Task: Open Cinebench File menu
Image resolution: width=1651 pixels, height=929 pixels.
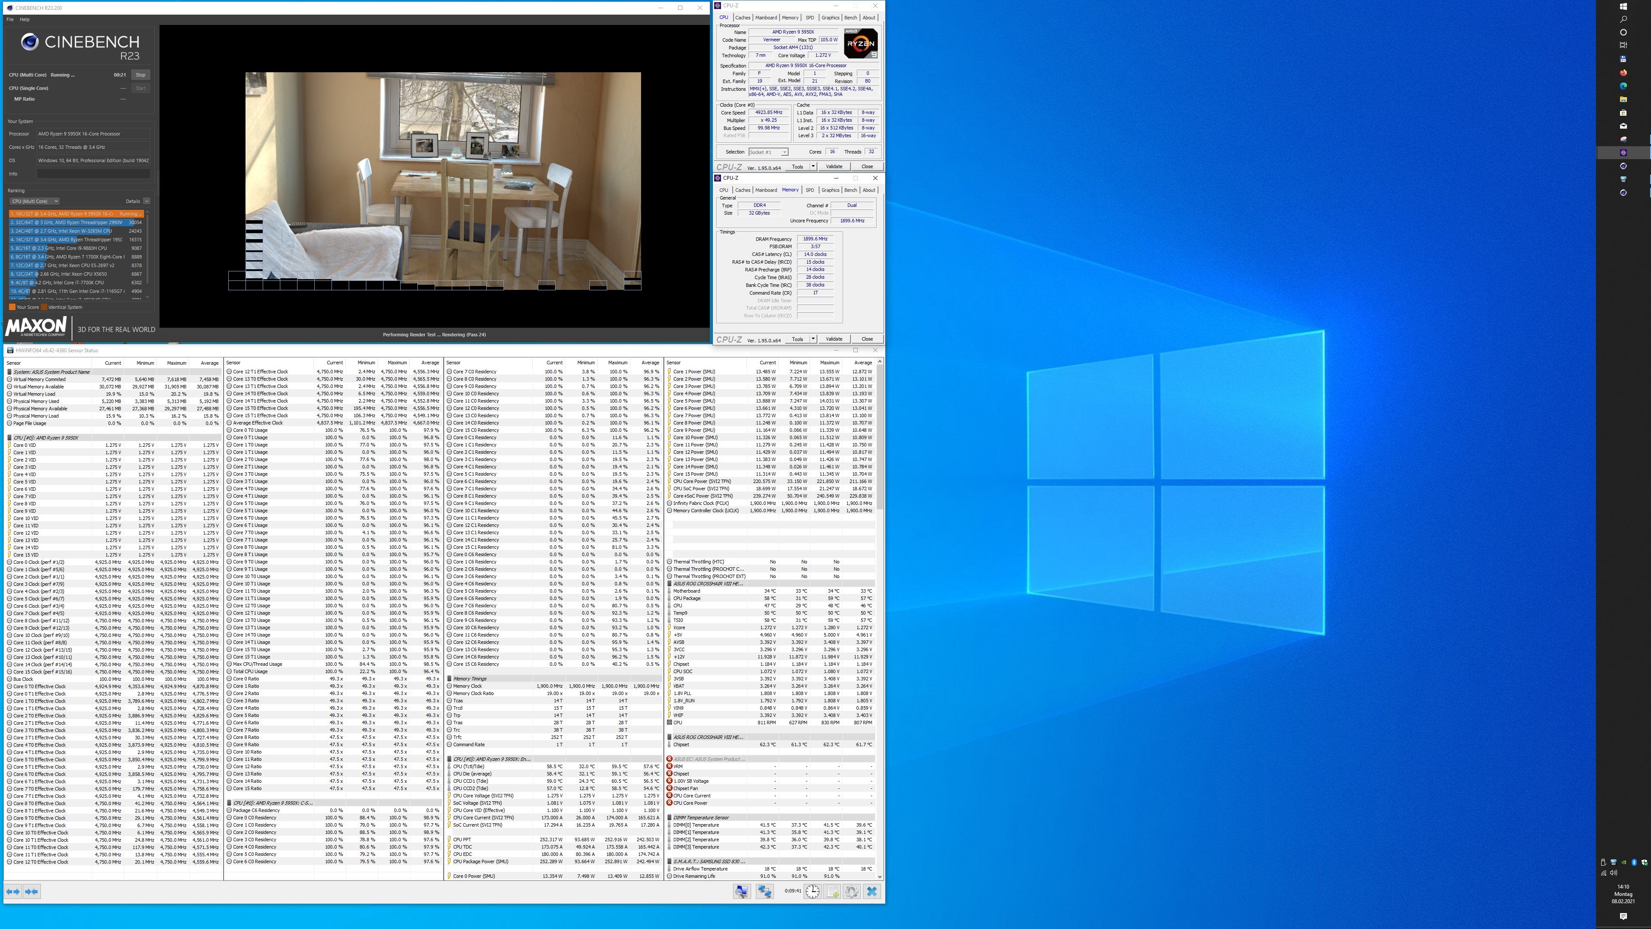Action: pyautogui.click(x=9, y=19)
